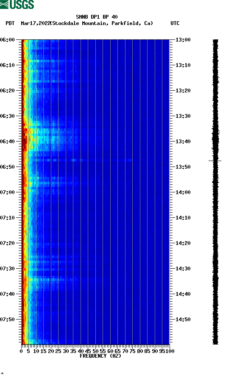This screenshot has height=378, width=234.
Task: Click the 10 Hz frequency tick label
Action: 36,351
